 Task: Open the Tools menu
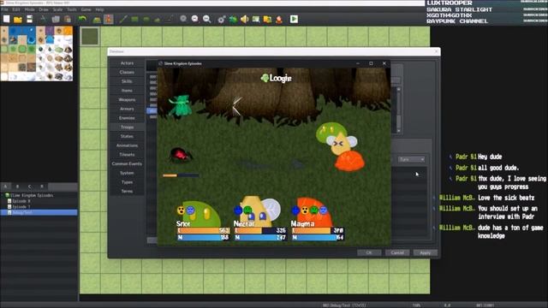click(x=72, y=9)
